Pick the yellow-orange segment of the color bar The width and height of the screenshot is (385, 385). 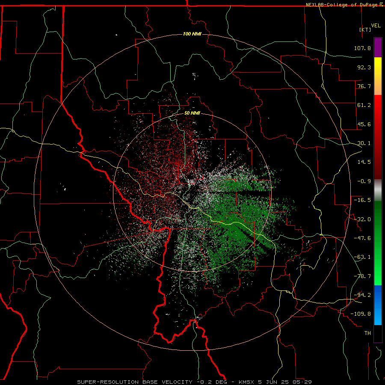(x=378, y=76)
